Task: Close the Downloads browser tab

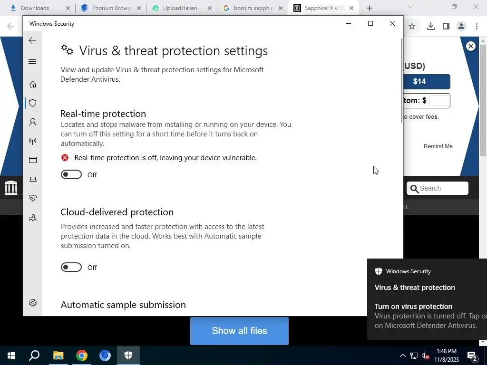Action: click(68, 9)
